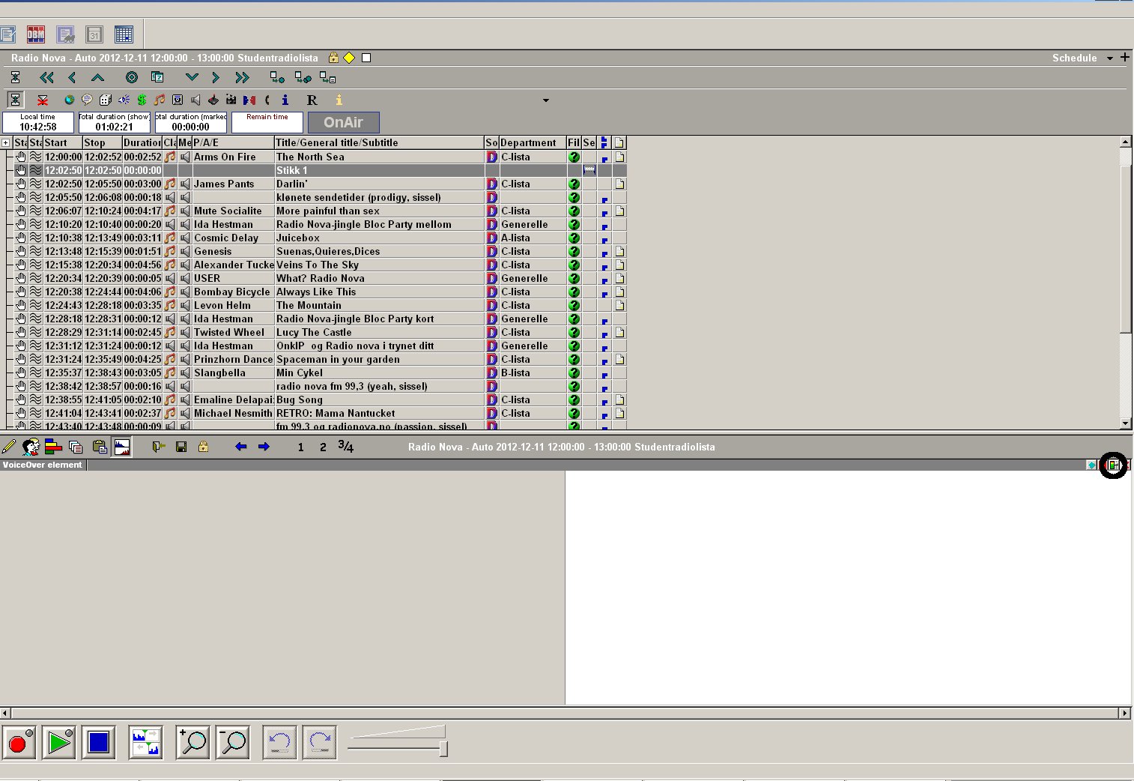Open the calendar 31 icon in top toolbar

[x=94, y=34]
